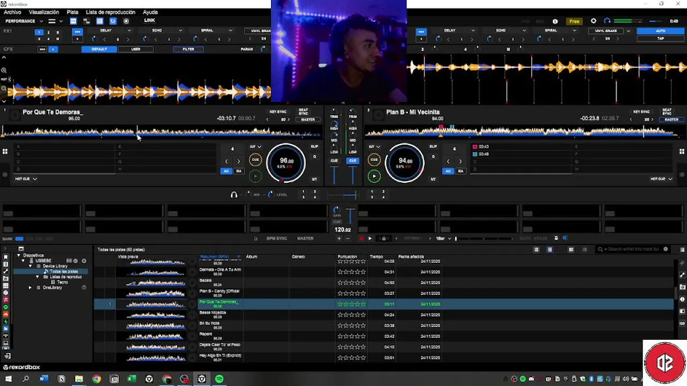Adjust the sampler volume fader
687x386 pixels.
pyautogui.click(x=350, y=216)
